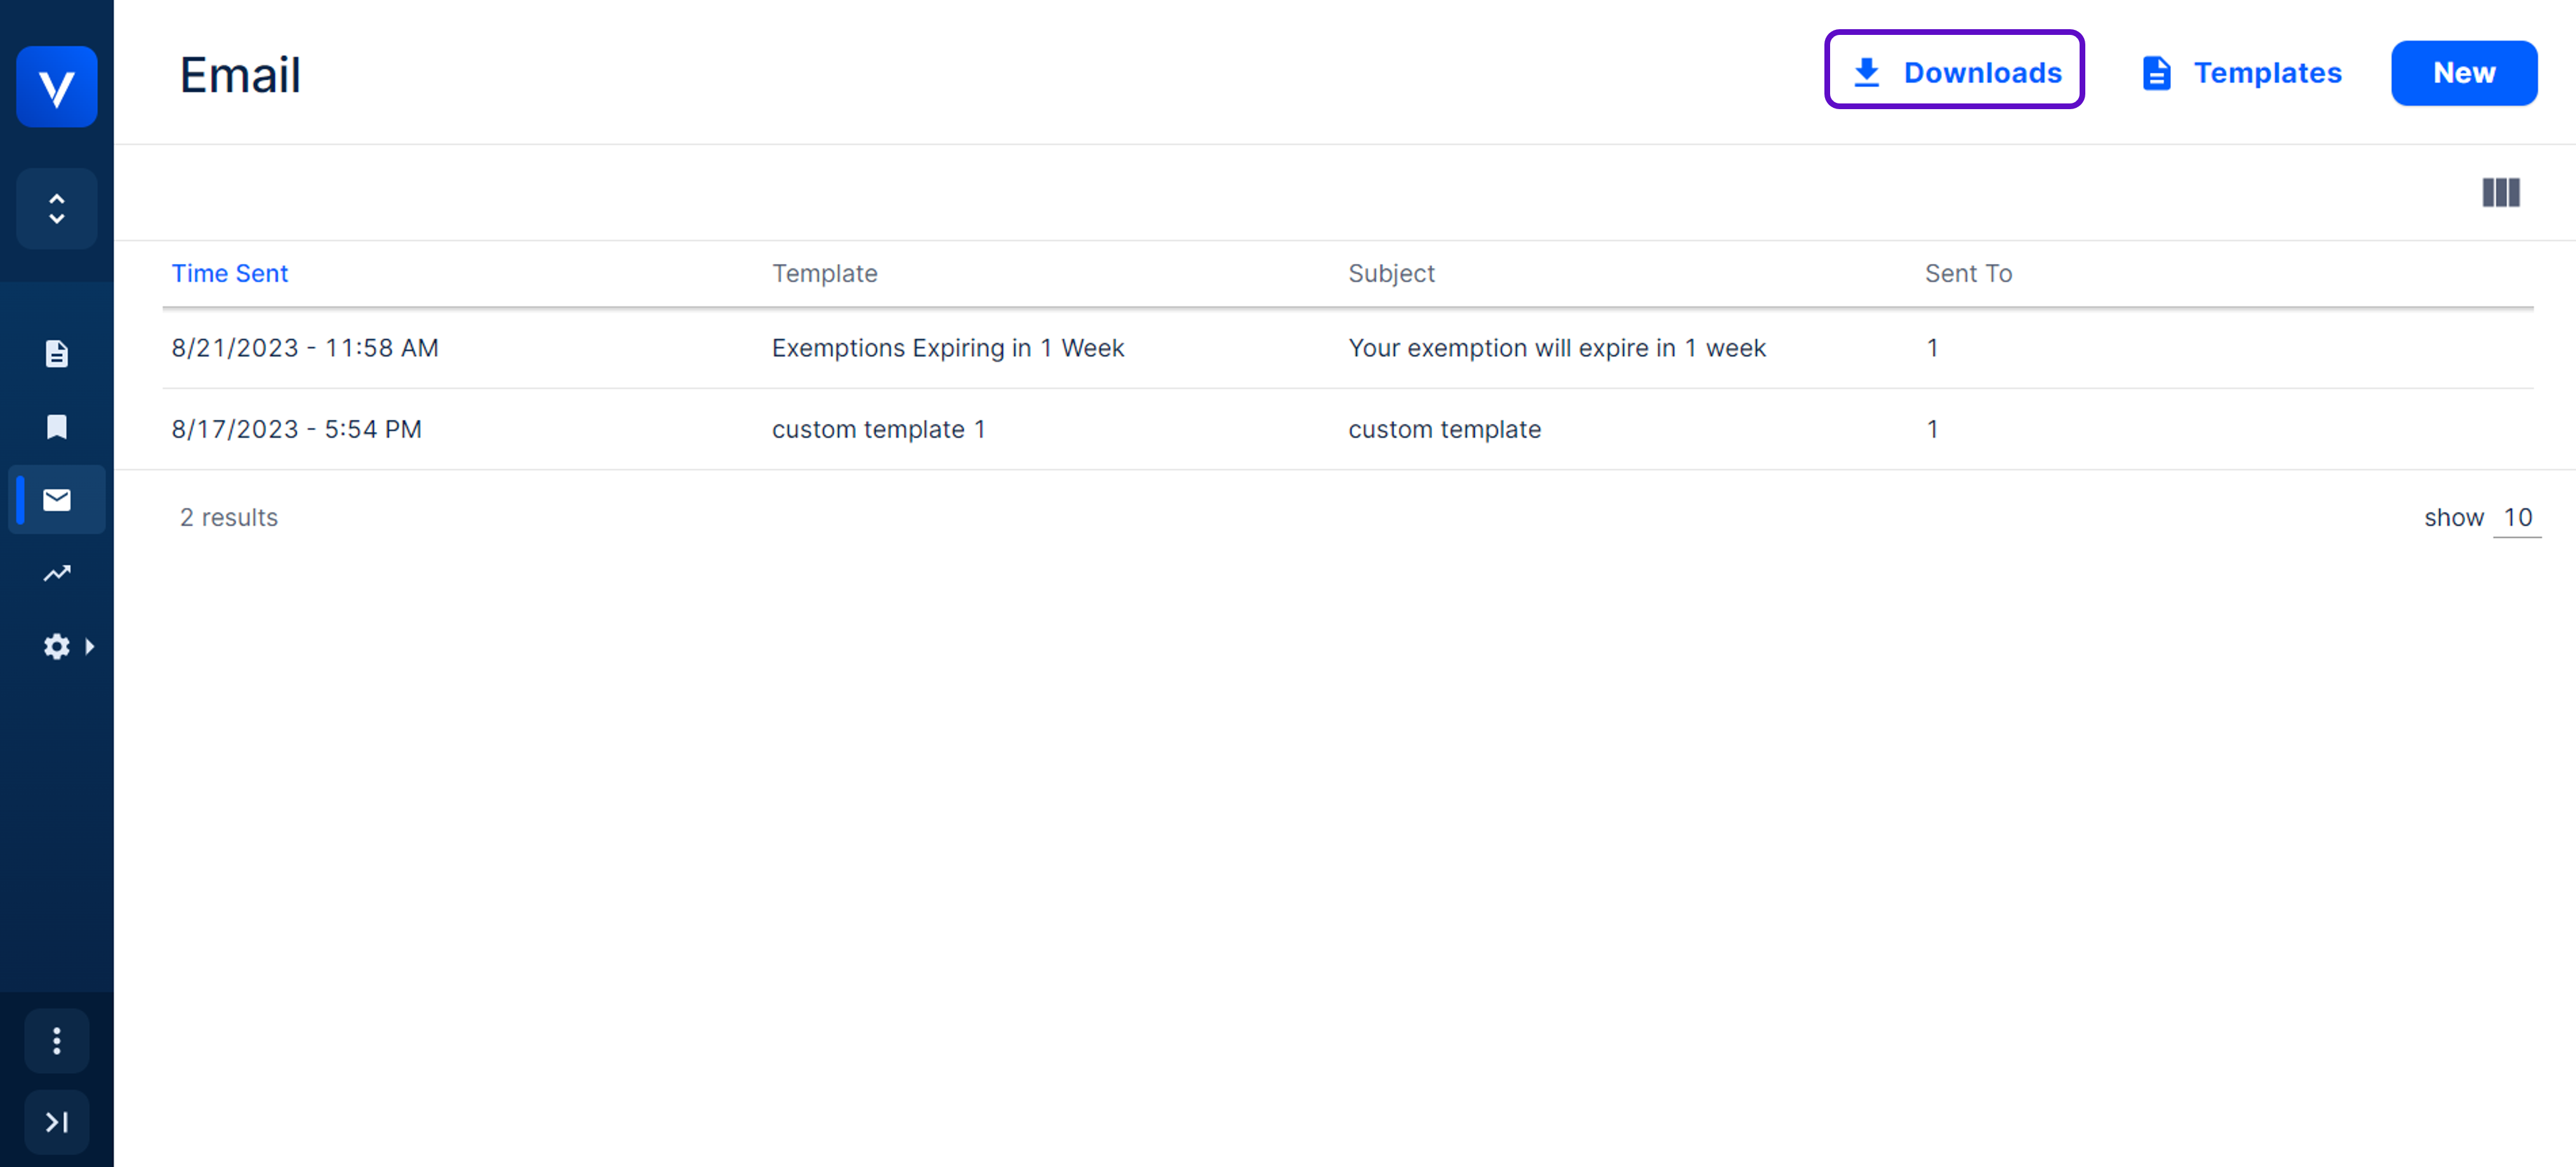
Task: Open the bookmark icon in sidebar
Action: (57, 427)
